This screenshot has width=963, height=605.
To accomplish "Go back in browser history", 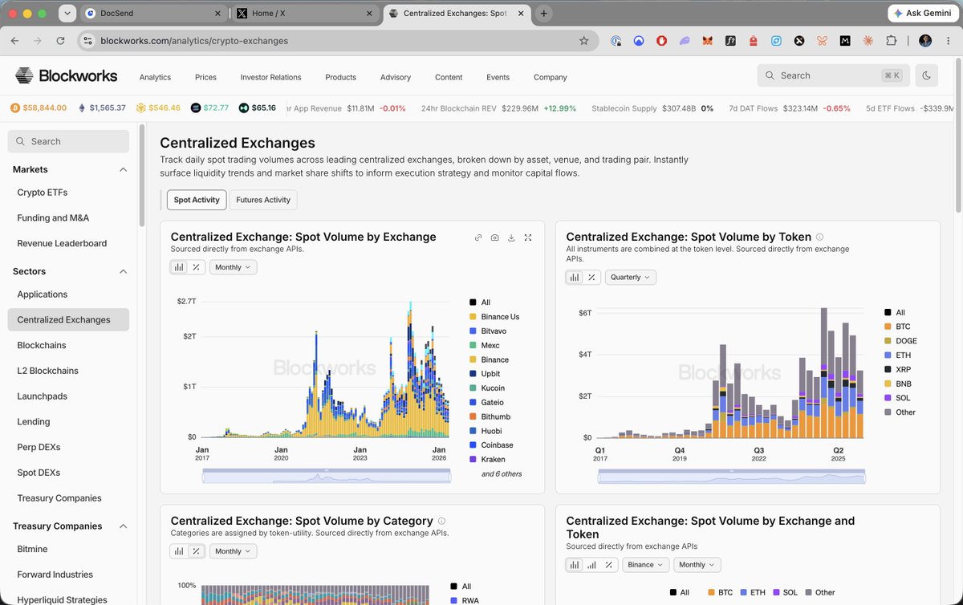I will click(x=14, y=41).
